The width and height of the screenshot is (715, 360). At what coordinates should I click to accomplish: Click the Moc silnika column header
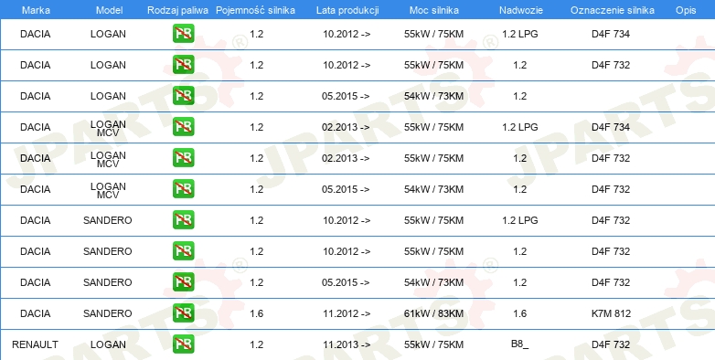click(x=434, y=10)
